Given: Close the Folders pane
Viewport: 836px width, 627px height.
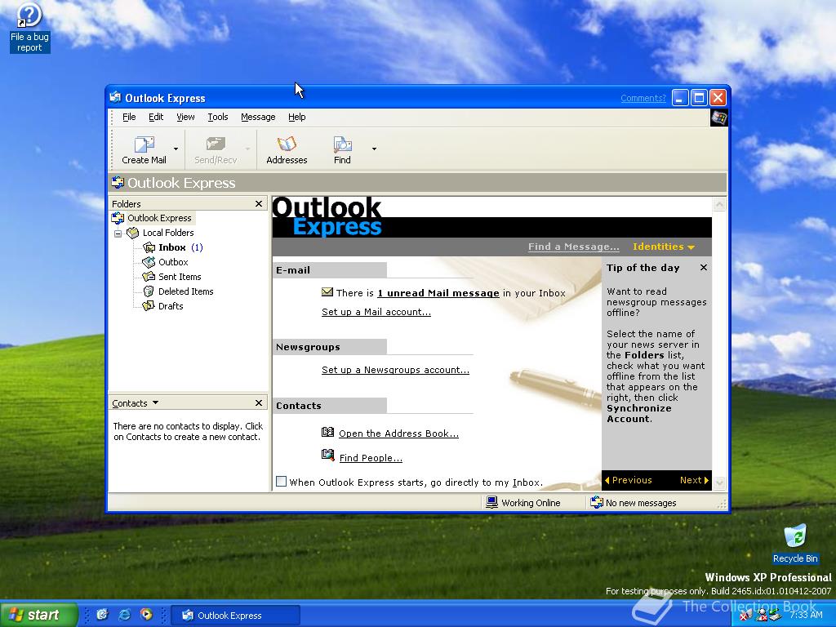Looking at the screenshot, I should (259, 203).
